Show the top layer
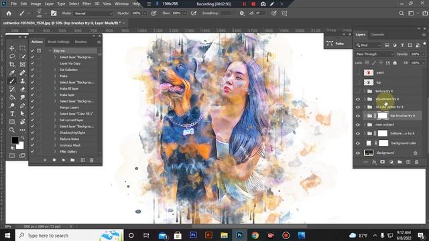 358,82
